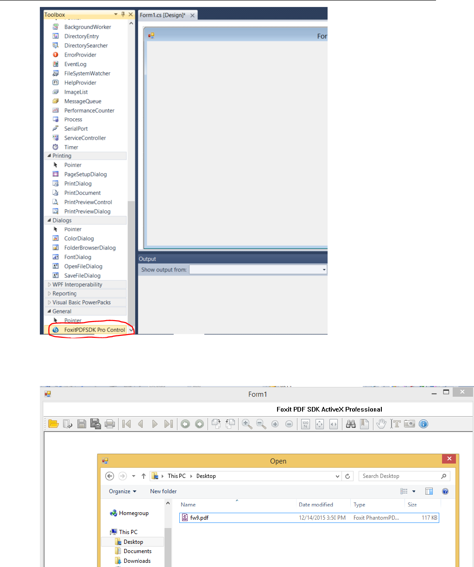Select the fw9.pdf file
This screenshot has height=567, width=474.
pyautogui.click(x=309, y=518)
